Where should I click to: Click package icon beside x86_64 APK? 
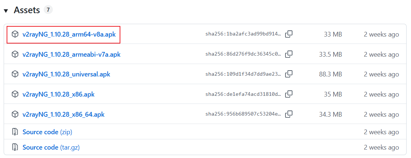coord(15,114)
